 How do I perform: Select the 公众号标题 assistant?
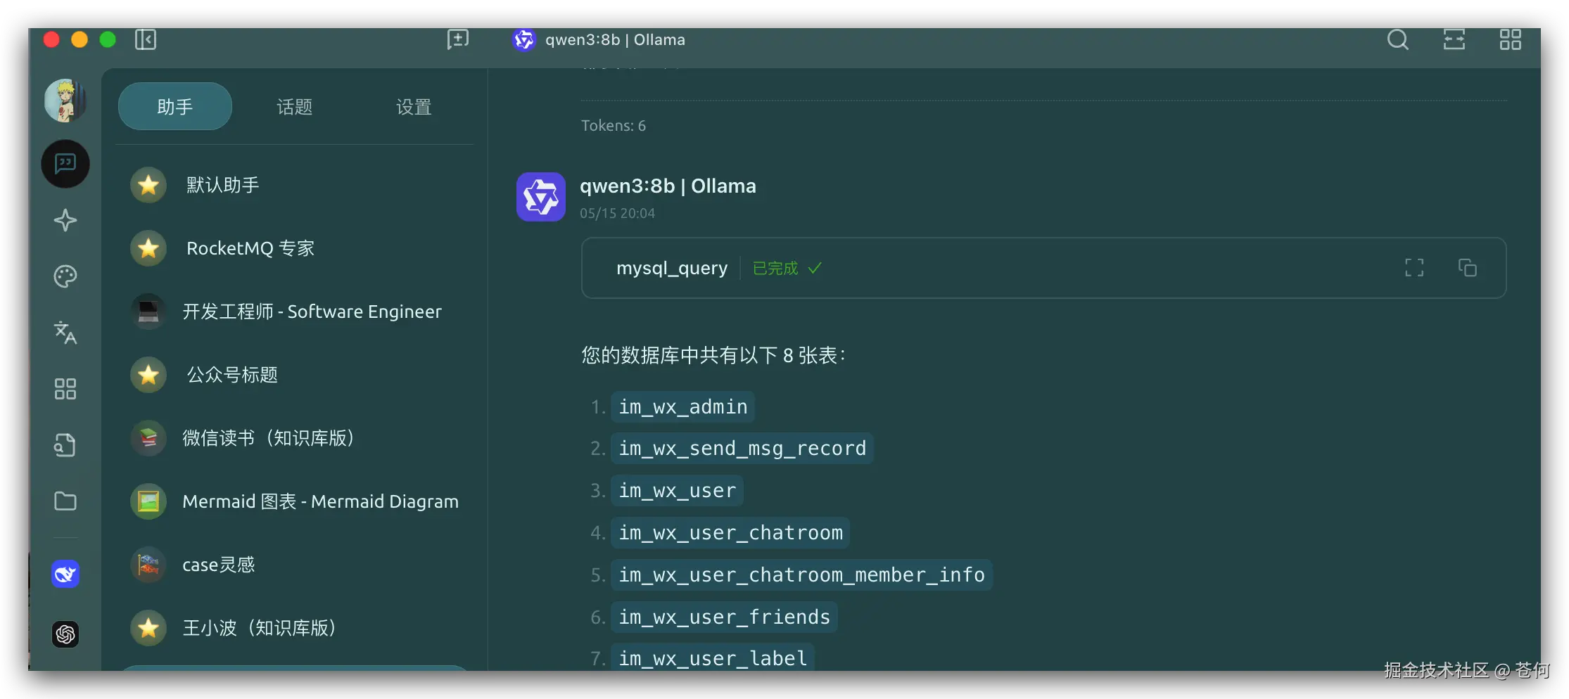(295, 375)
